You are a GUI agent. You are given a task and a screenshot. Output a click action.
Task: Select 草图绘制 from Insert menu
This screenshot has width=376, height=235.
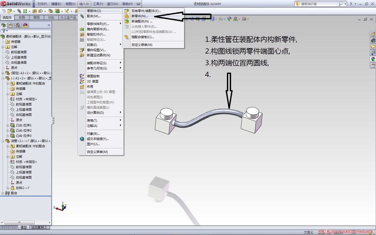click(x=101, y=76)
